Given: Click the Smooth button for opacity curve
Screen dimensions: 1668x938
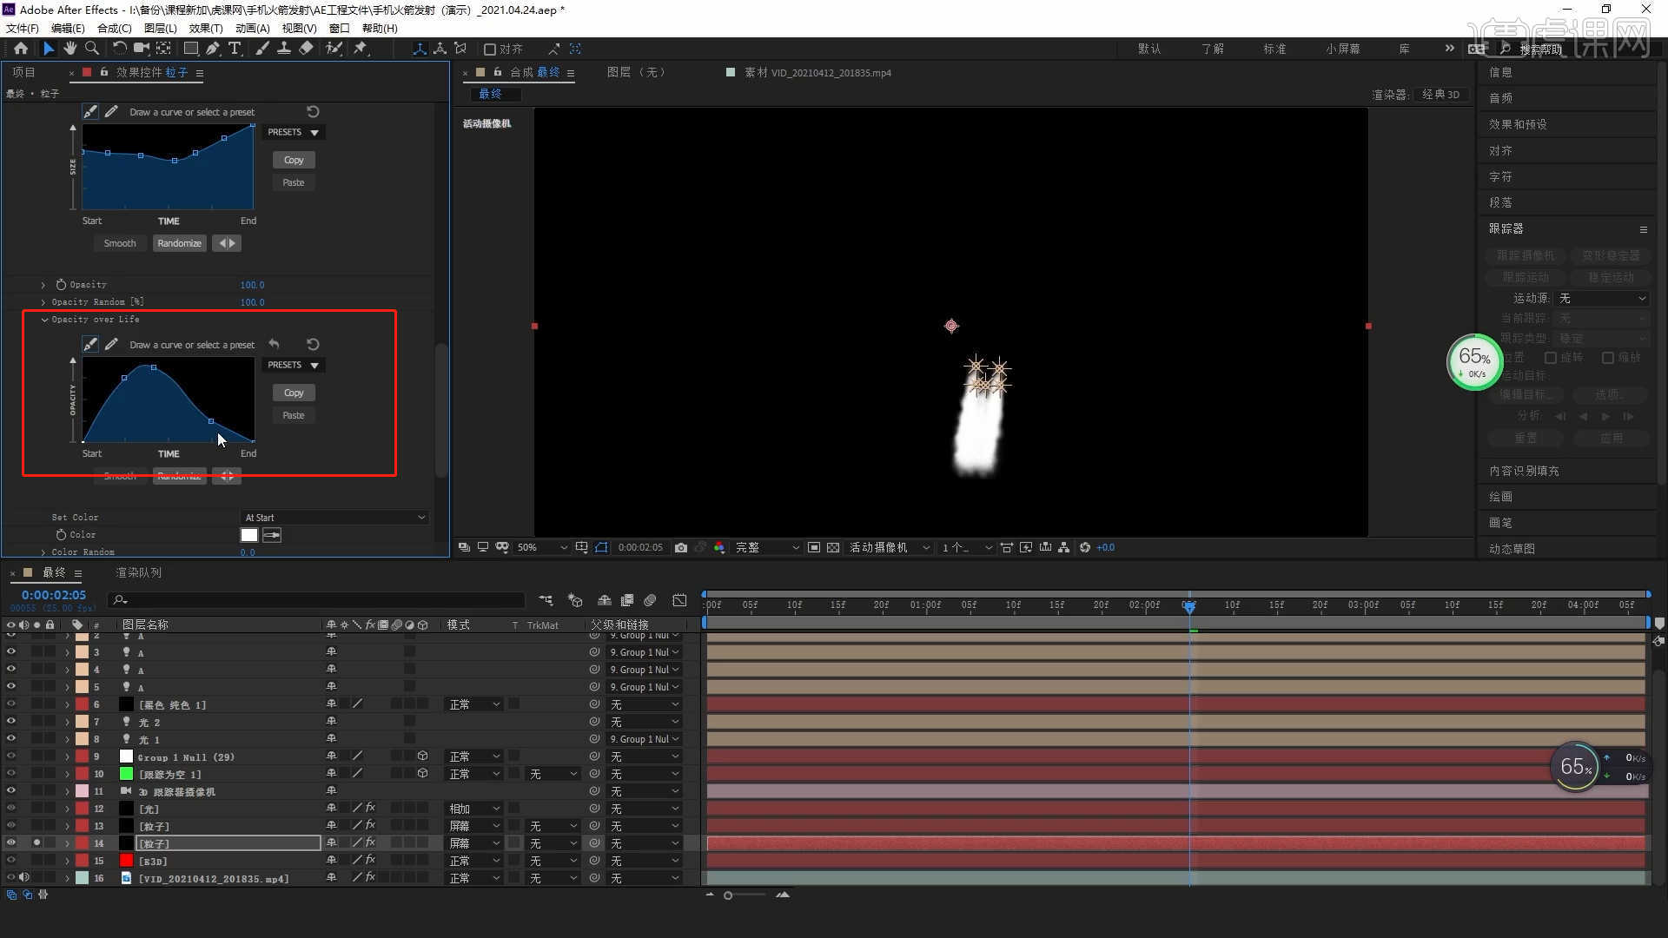Looking at the screenshot, I should point(119,475).
